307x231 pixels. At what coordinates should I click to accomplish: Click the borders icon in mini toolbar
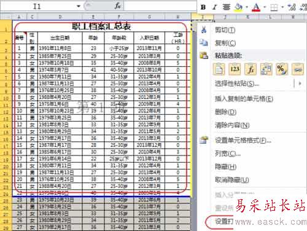[274, 7]
